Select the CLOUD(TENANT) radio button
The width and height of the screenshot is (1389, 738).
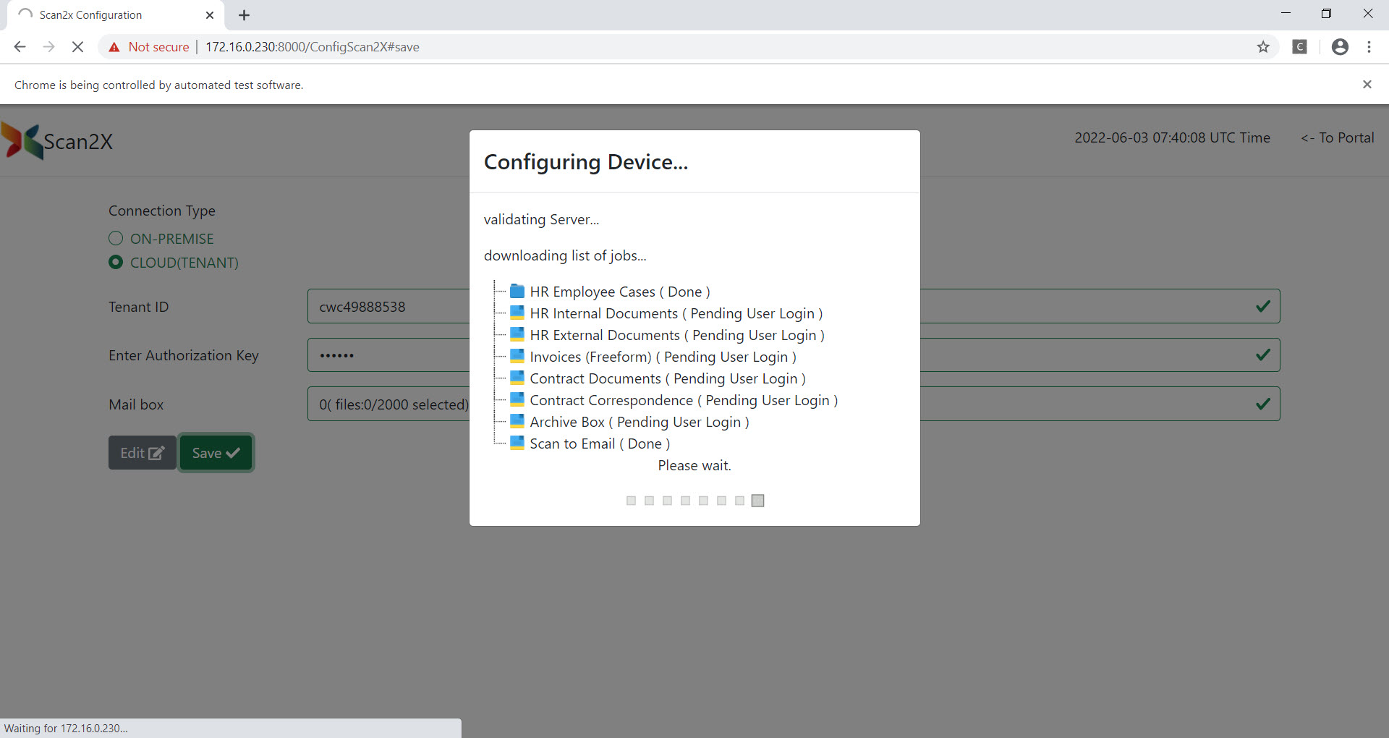click(x=116, y=263)
